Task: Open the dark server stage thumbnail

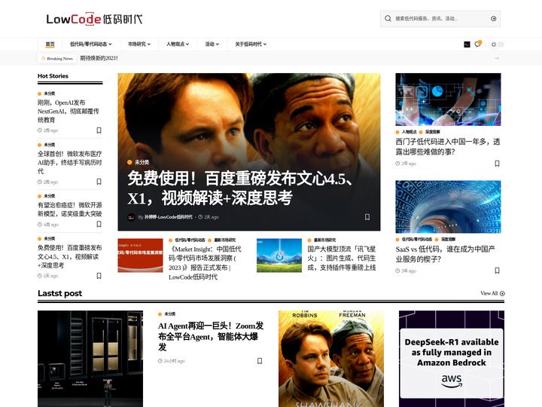Action: coord(90,359)
